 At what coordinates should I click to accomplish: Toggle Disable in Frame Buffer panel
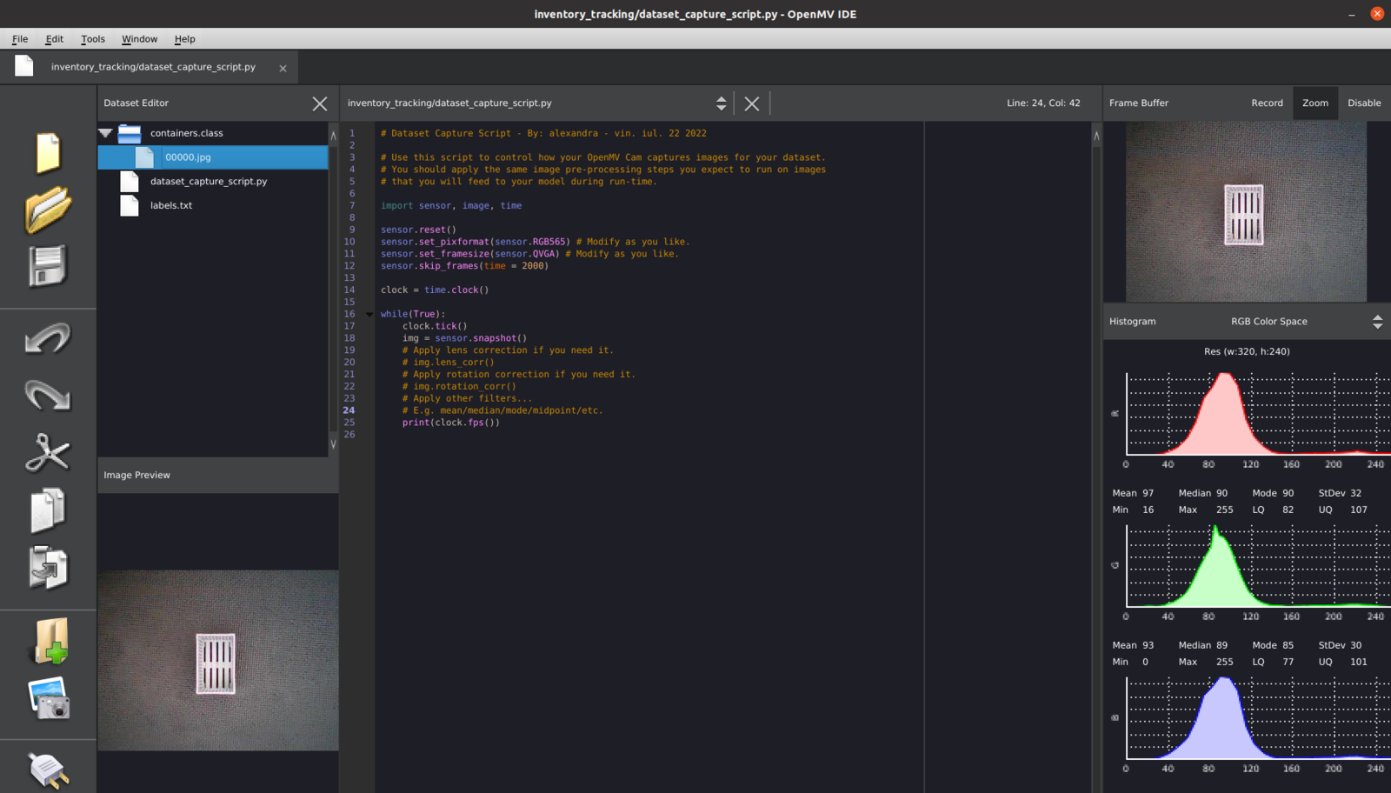(1363, 103)
